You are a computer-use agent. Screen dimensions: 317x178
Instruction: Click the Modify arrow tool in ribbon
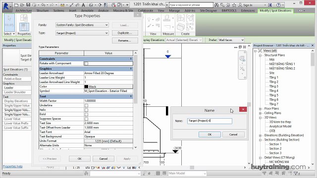pyautogui.click(x=9, y=22)
